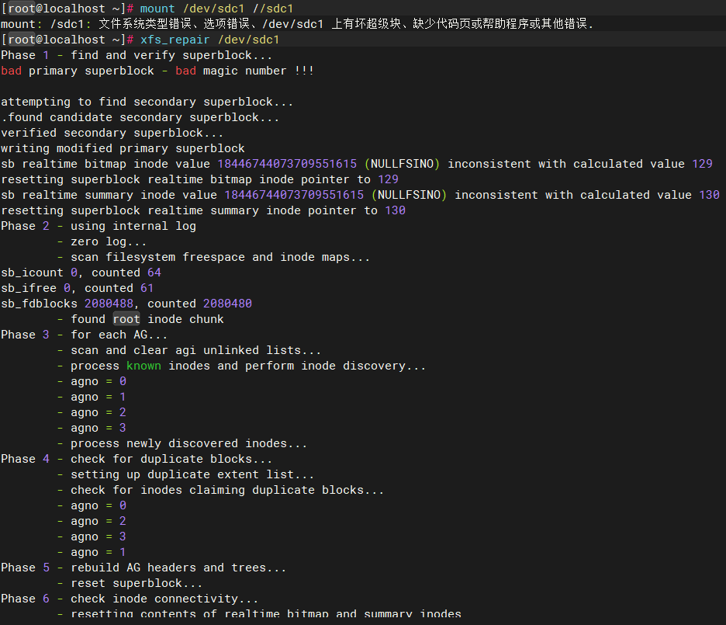Click 'Phase 1 - find and verify superblock...' line

click(137, 55)
